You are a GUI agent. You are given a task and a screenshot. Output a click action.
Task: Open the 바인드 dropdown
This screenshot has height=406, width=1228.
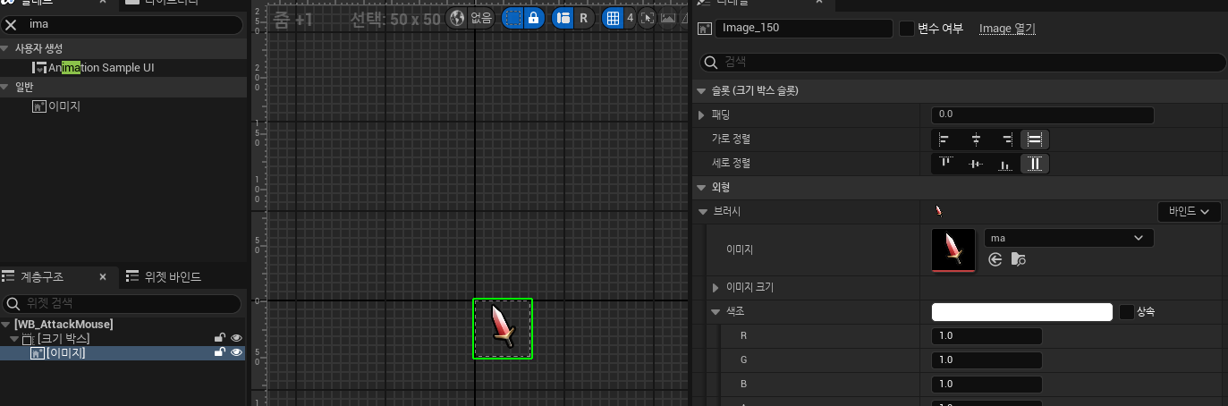pyautogui.click(x=1189, y=211)
